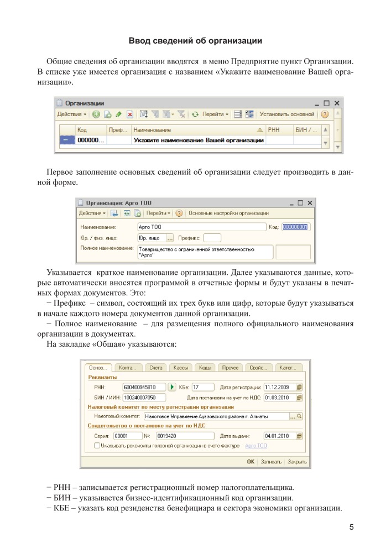391x553 pixels.
Task: Click the Записать button
Action: point(271,462)
